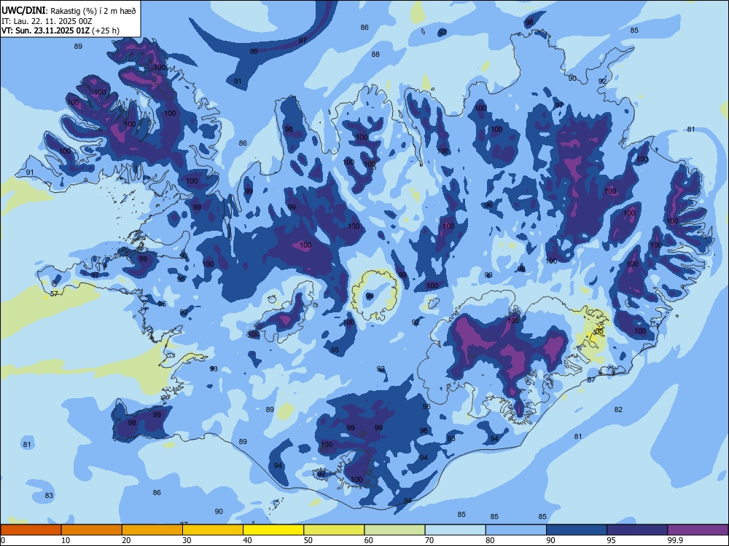This screenshot has height=546, width=729.
Task: Click the legend scale label '95'
Action: pyautogui.click(x=612, y=540)
